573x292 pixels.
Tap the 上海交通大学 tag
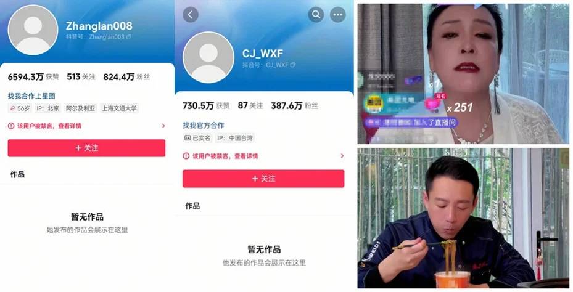click(119, 108)
